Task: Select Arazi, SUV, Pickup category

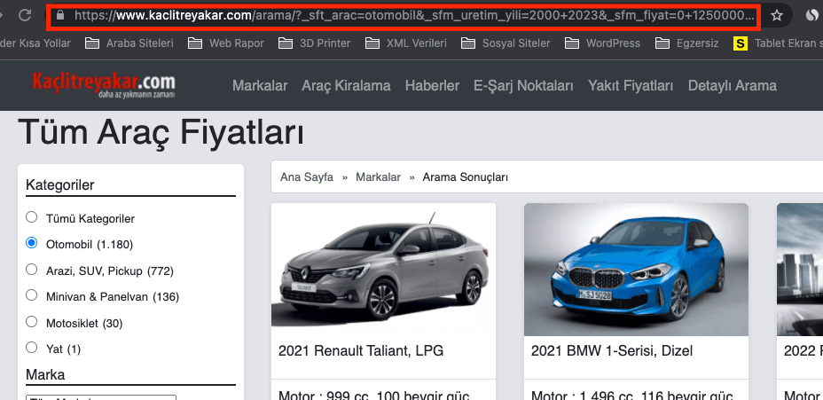Action: click(x=32, y=270)
